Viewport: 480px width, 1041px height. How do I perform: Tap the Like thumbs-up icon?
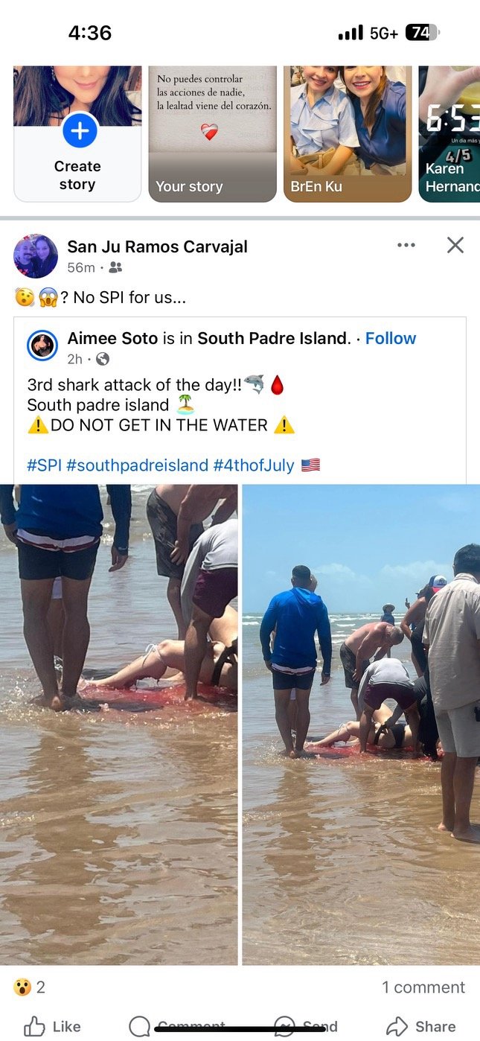click(x=34, y=1026)
